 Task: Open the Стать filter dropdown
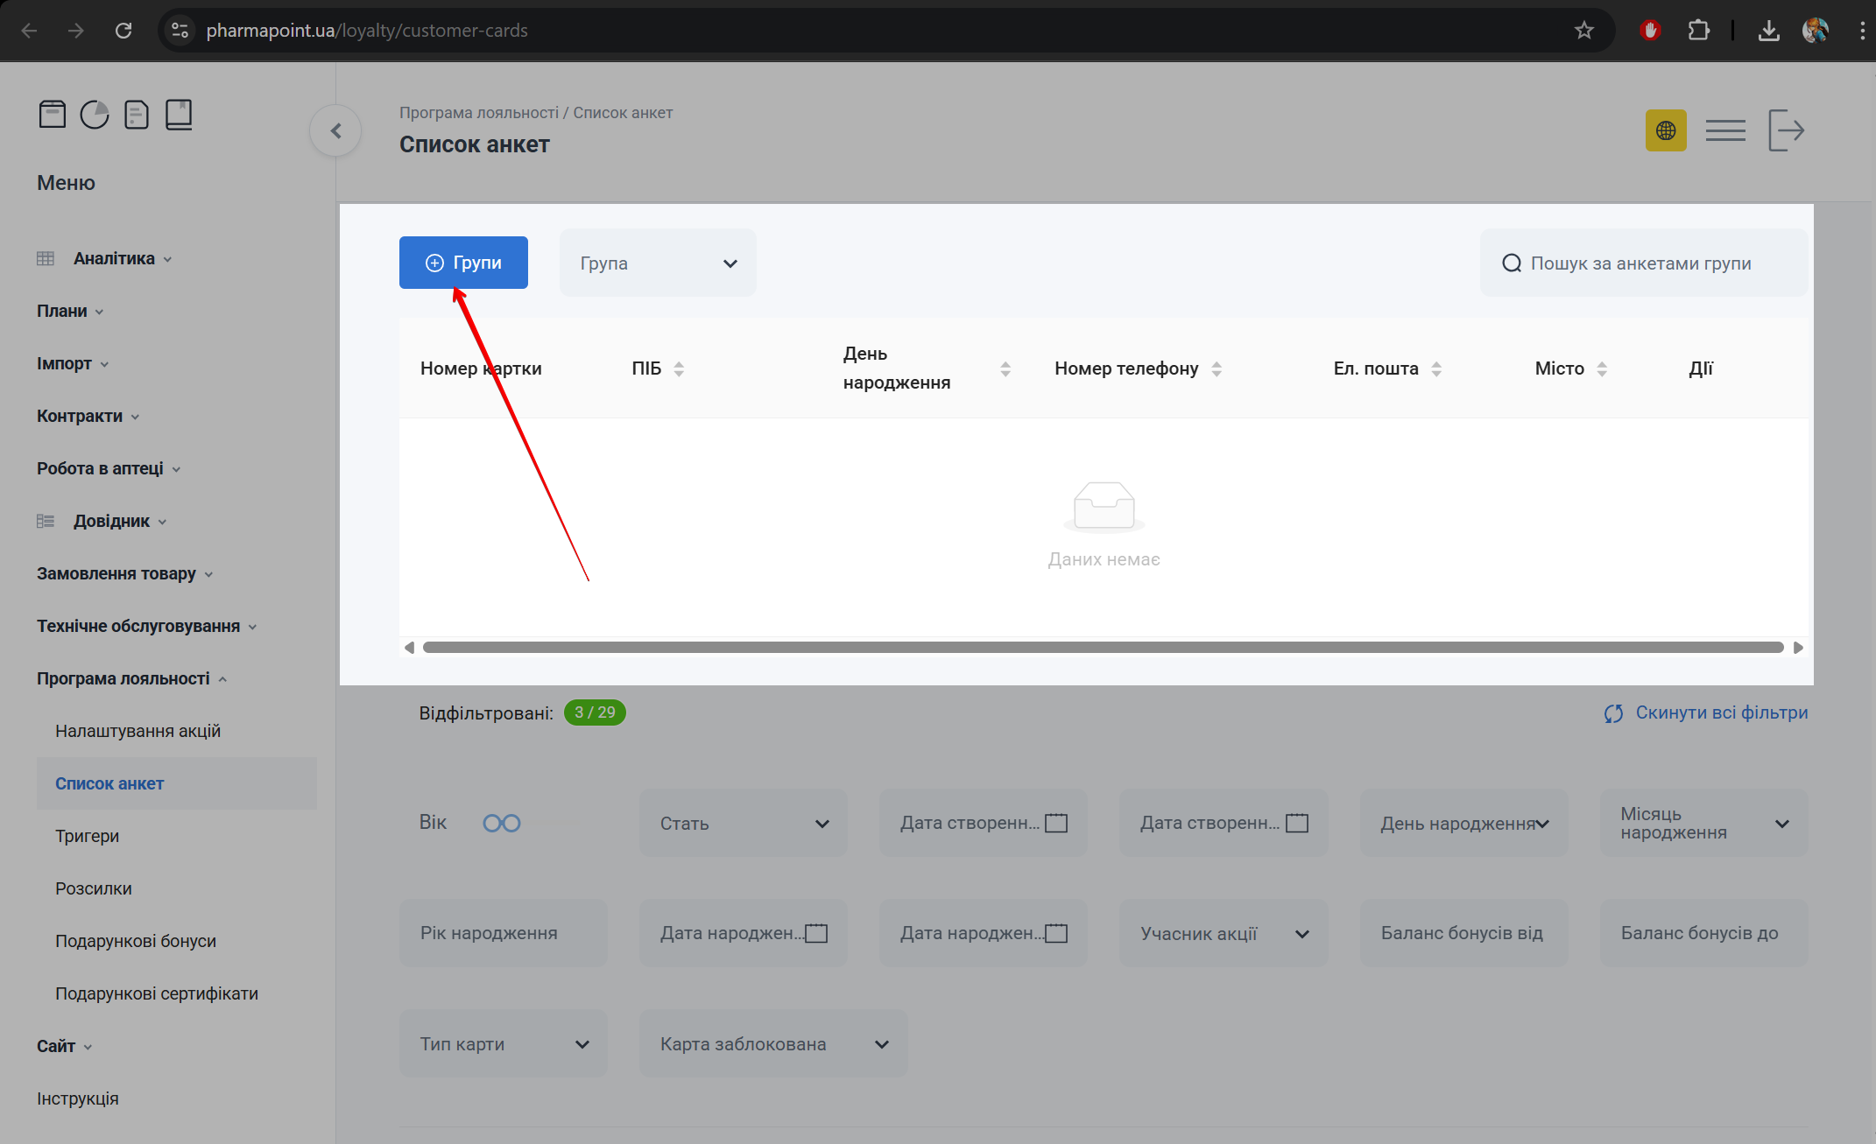pos(743,824)
